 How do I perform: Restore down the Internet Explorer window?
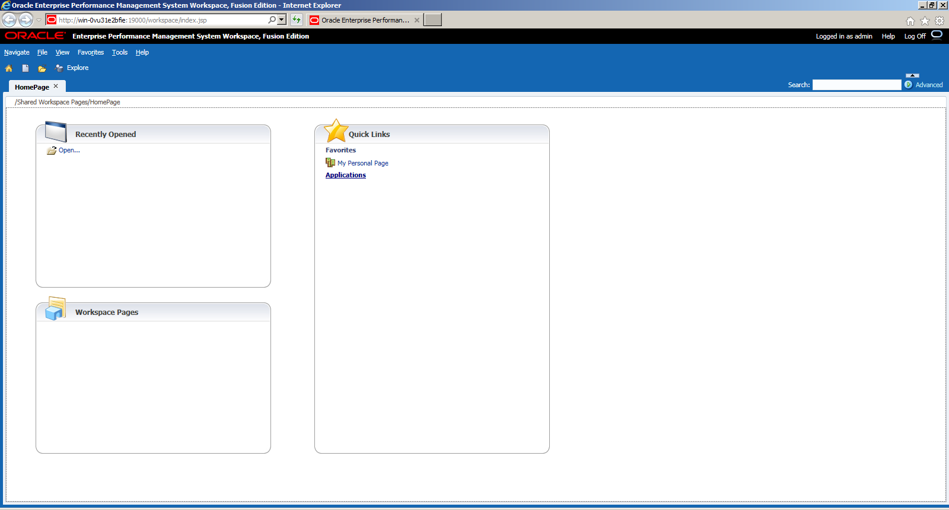click(x=932, y=5)
